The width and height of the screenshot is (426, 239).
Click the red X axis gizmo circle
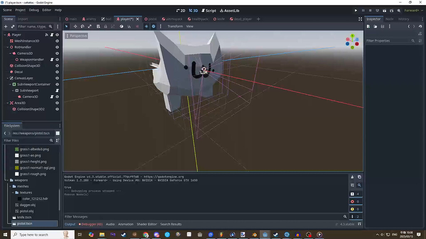click(x=357, y=44)
